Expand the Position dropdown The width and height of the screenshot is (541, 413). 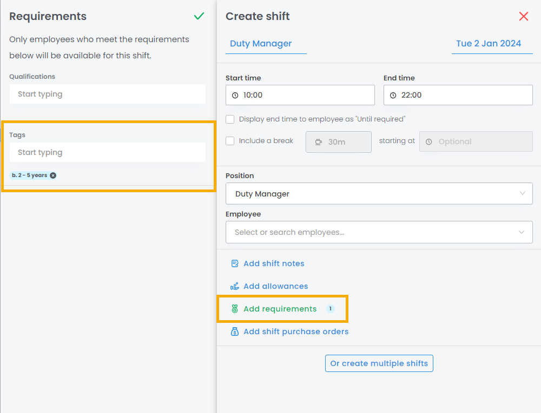tap(522, 194)
